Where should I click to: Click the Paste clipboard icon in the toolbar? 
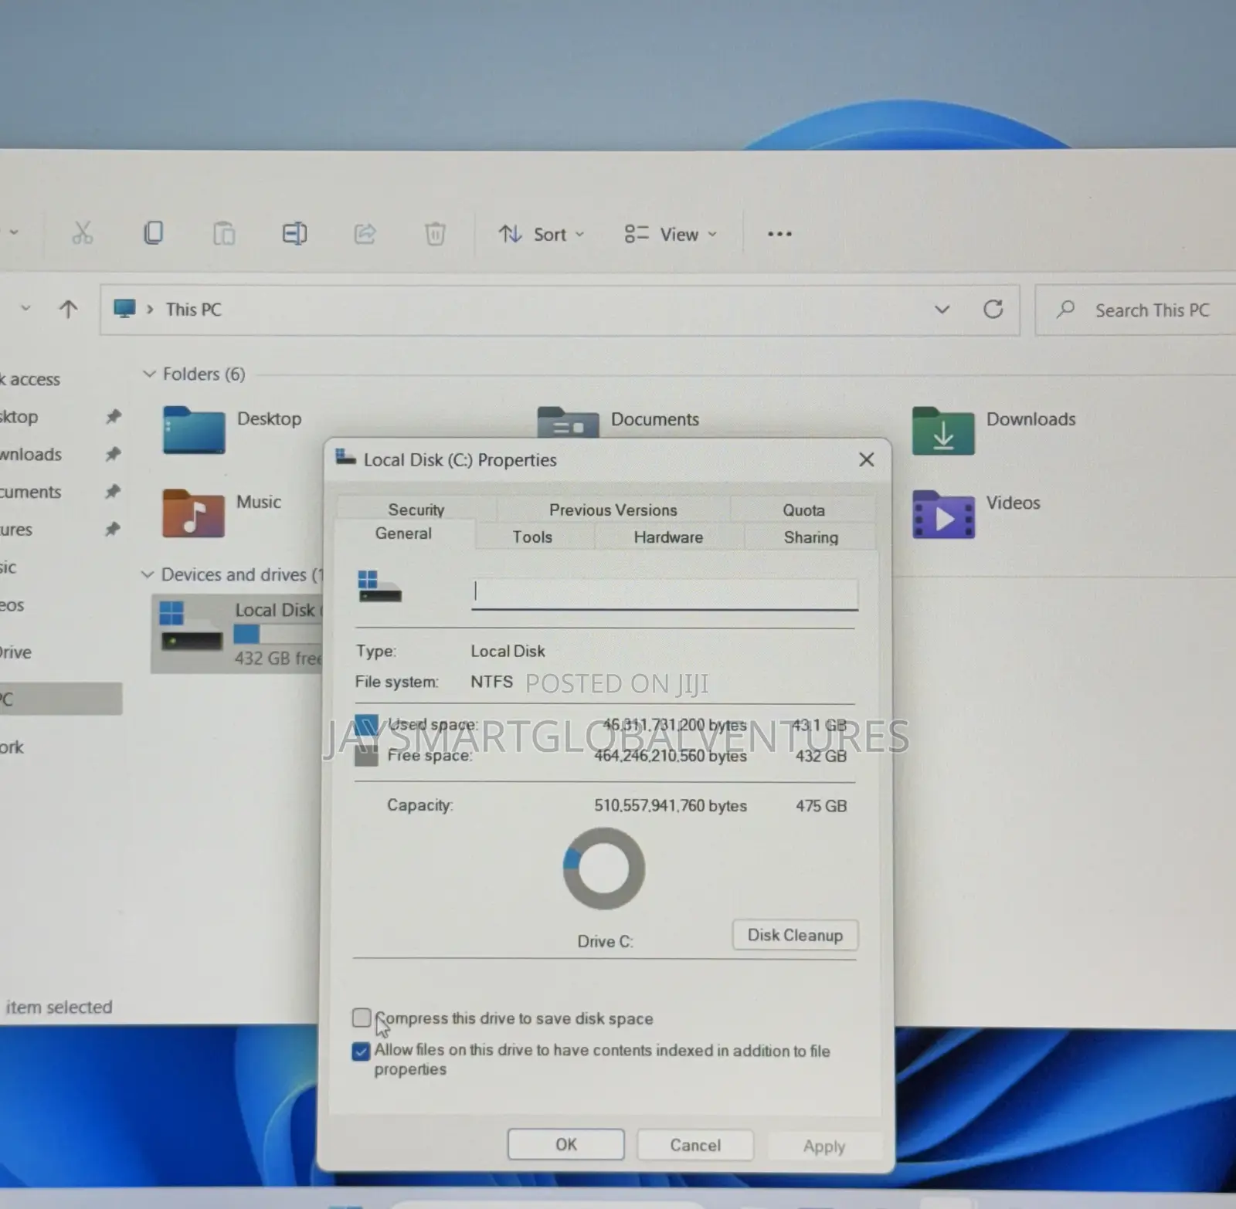[223, 233]
